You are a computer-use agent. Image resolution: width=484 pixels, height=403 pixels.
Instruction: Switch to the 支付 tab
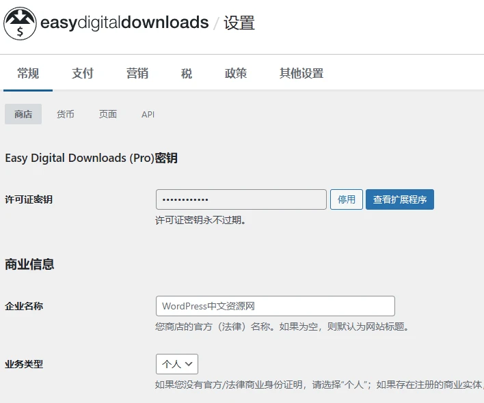83,73
